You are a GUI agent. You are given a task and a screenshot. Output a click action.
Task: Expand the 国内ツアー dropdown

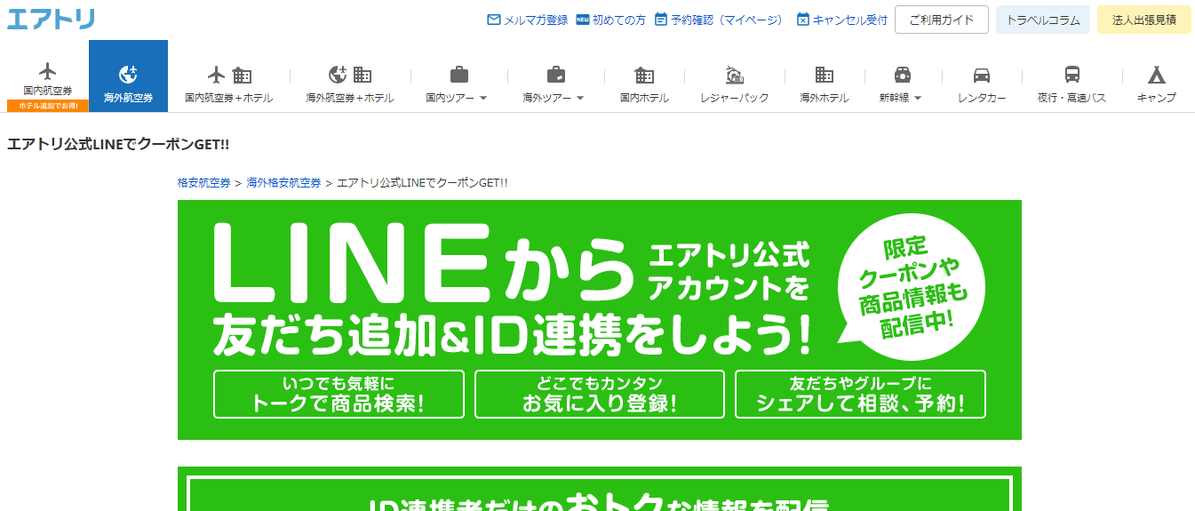point(483,99)
